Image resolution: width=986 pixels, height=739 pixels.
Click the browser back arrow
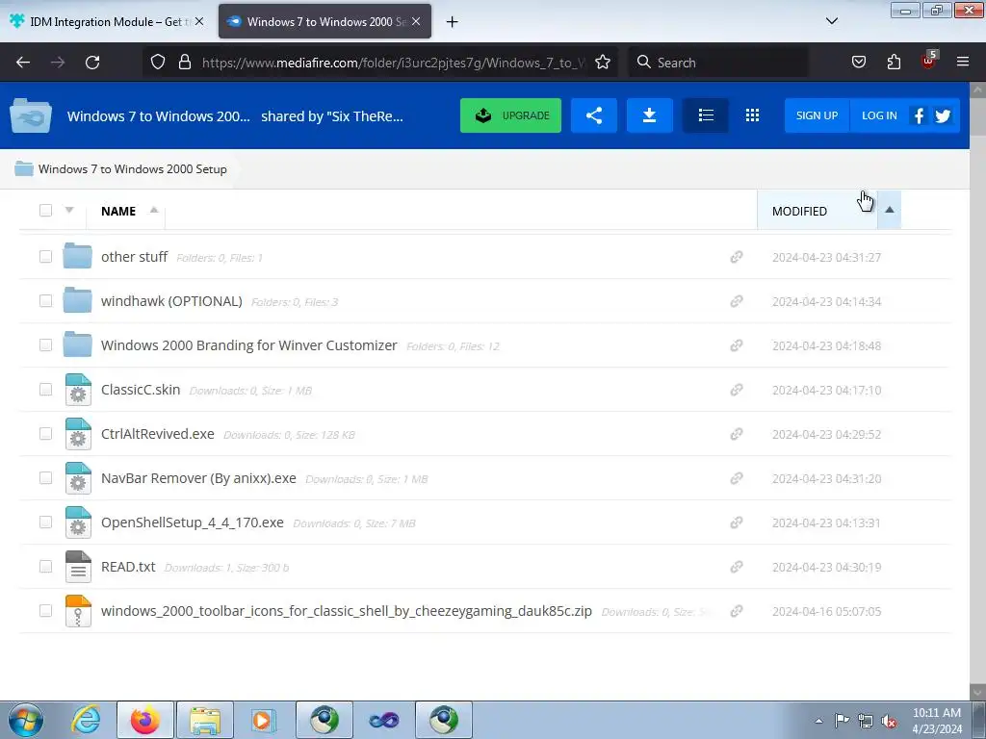(23, 63)
